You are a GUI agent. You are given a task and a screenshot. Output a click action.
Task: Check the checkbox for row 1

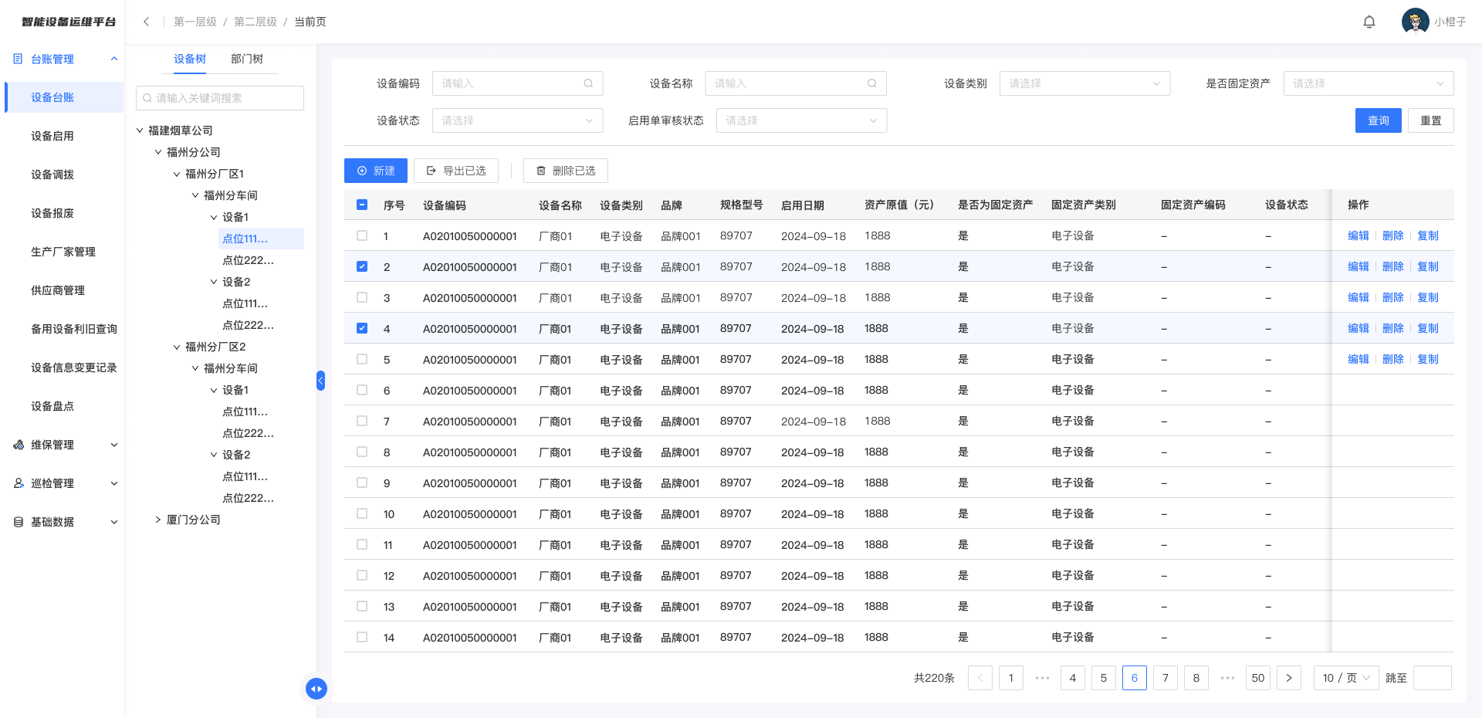click(362, 235)
